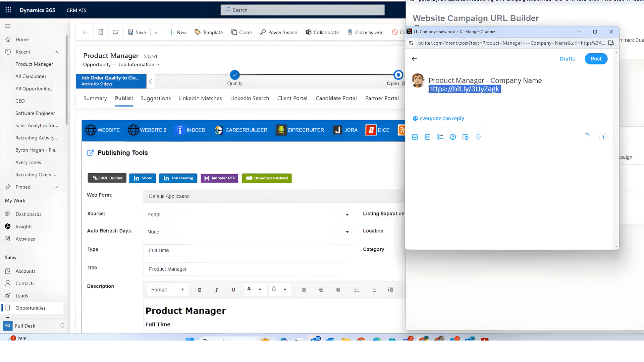
Task: Open the record form icon in toolbar
Action: (101, 32)
